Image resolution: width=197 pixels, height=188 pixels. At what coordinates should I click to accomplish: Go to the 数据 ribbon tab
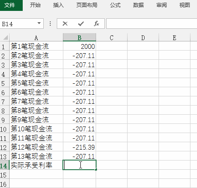tap(138, 5)
